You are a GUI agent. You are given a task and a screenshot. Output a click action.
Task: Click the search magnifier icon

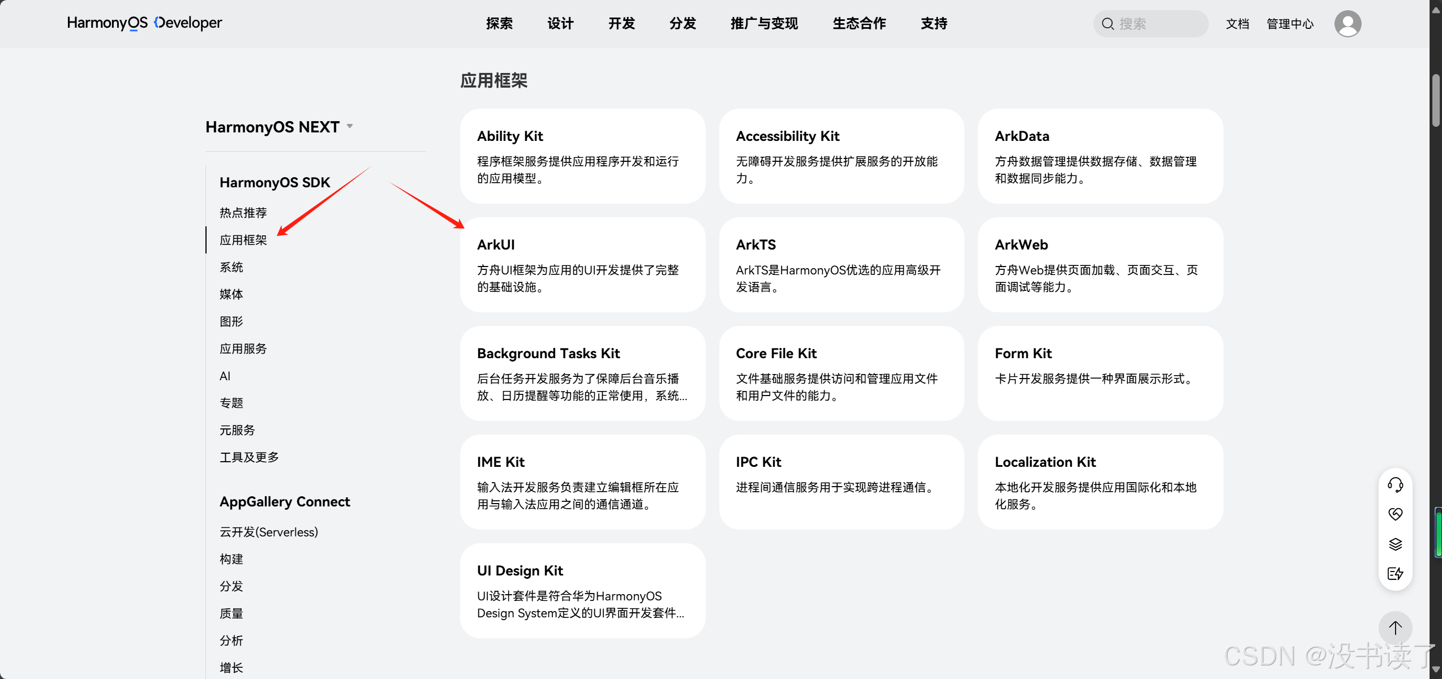pos(1108,24)
